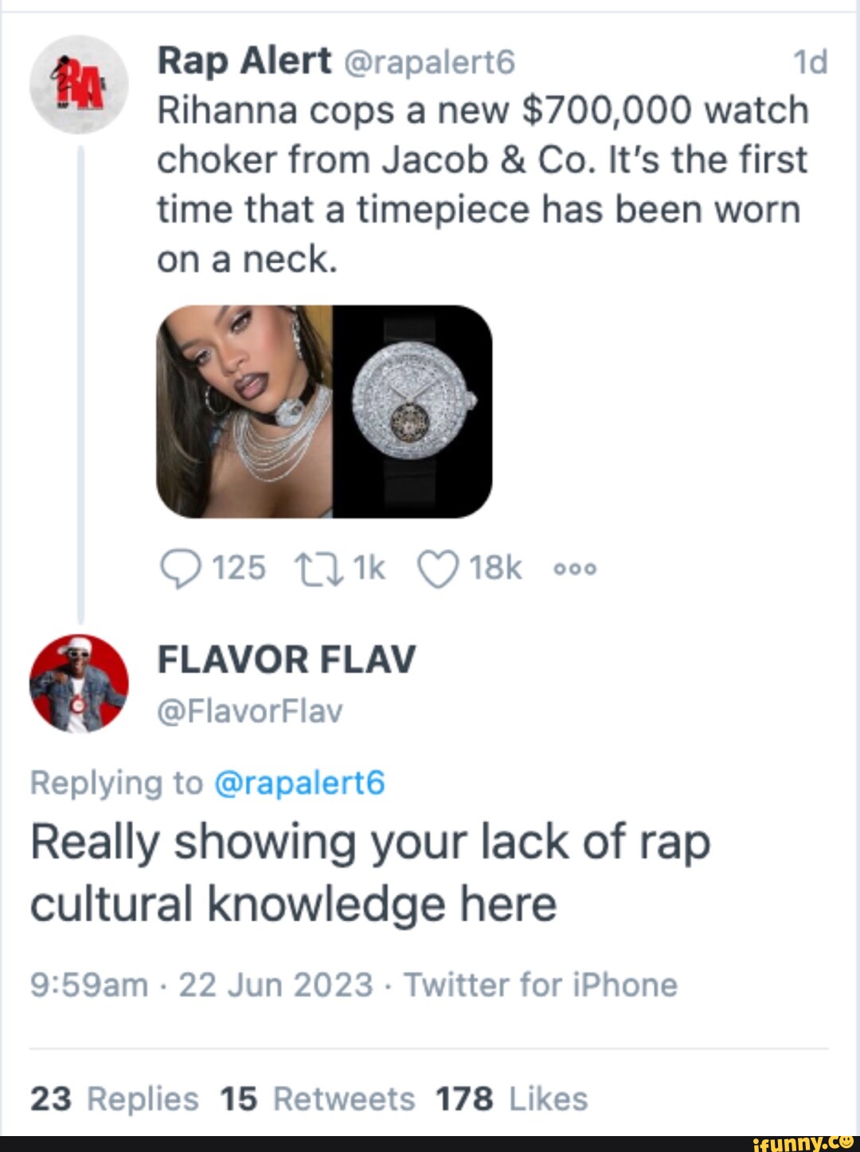The image size is (860, 1152).
Task: Click the @rapalert6 handle in header
Action: 429,62
